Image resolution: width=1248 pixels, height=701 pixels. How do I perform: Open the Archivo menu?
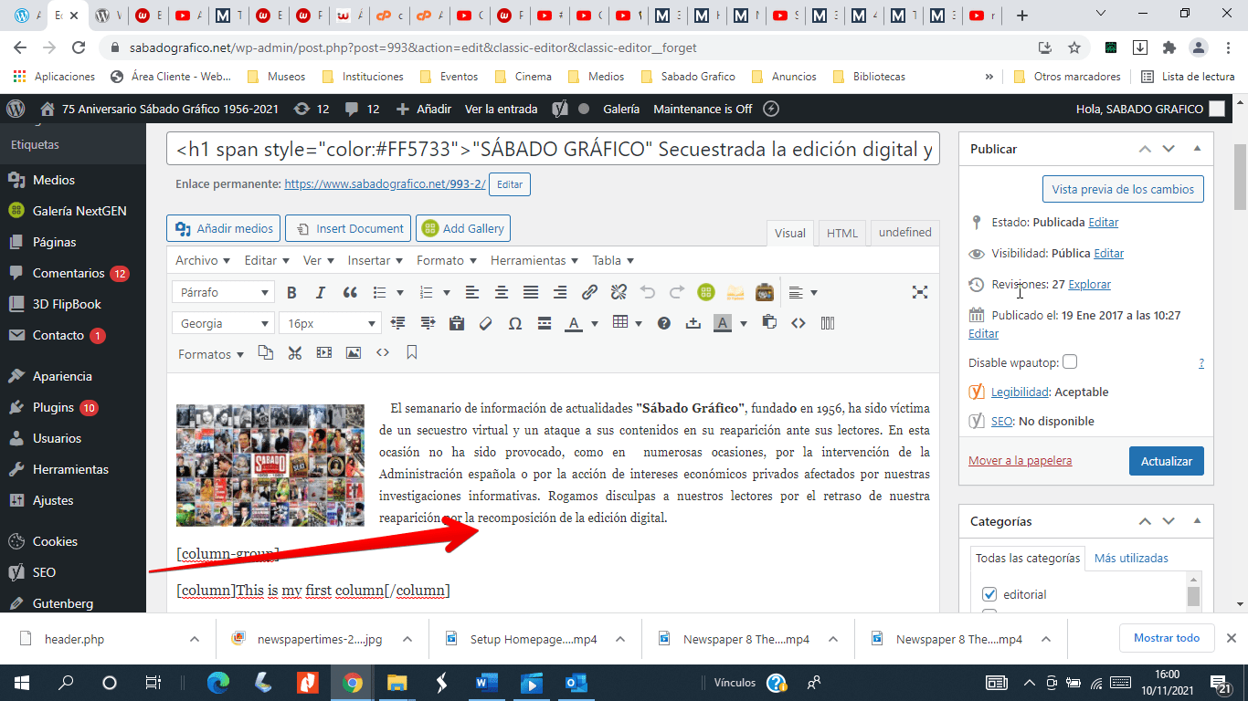click(x=203, y=261)
